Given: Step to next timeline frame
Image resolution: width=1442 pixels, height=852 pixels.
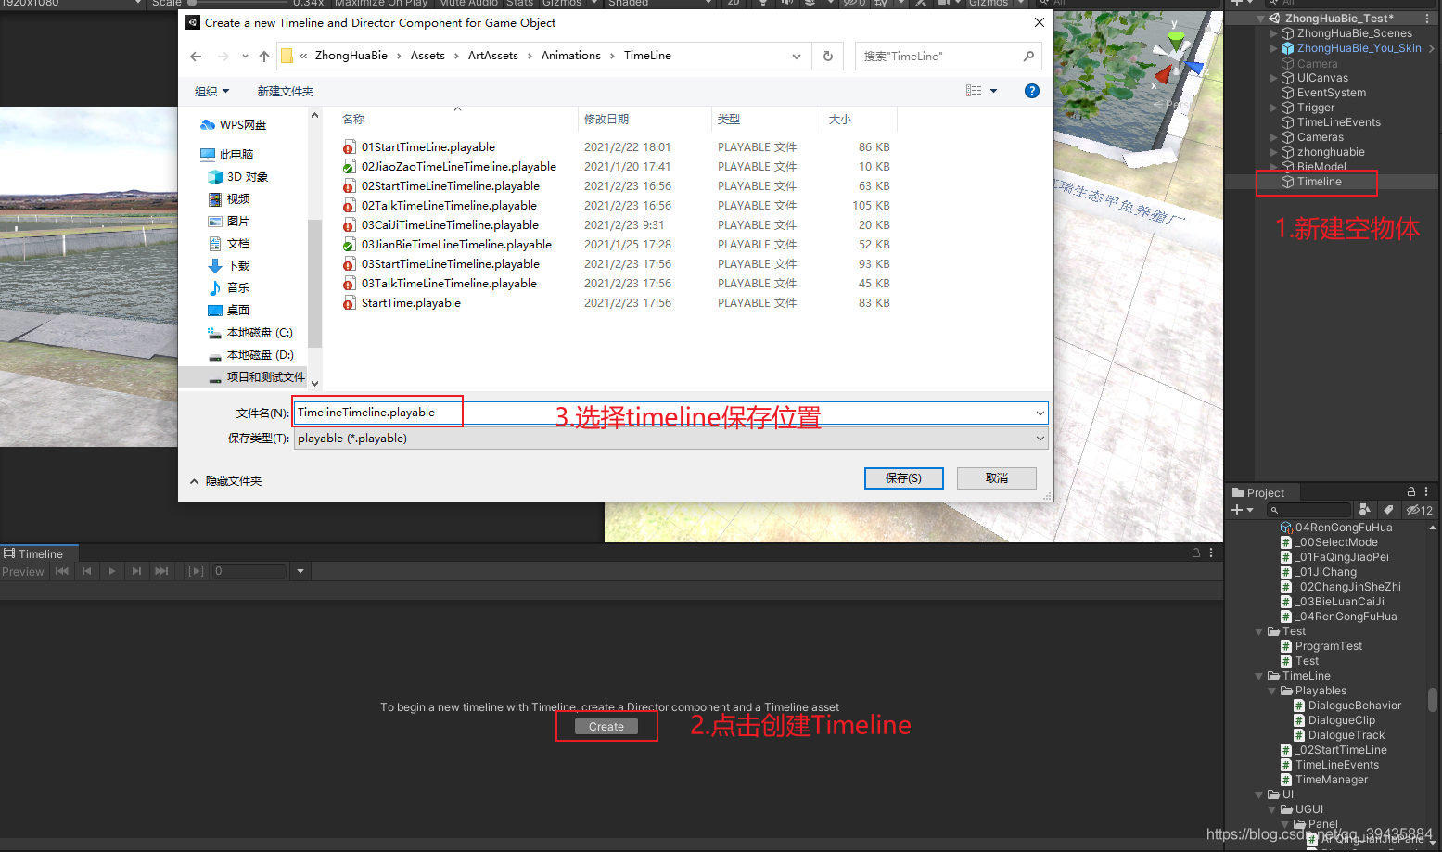Looking at the screenshot, I should (136, 572).
